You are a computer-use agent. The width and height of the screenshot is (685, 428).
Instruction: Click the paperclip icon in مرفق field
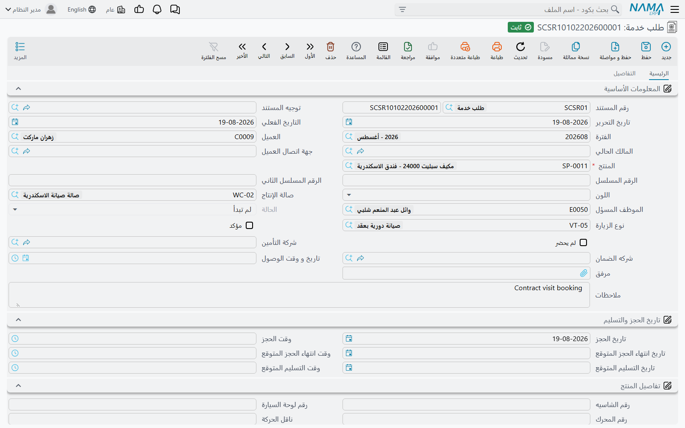click(x=584, y=273)
